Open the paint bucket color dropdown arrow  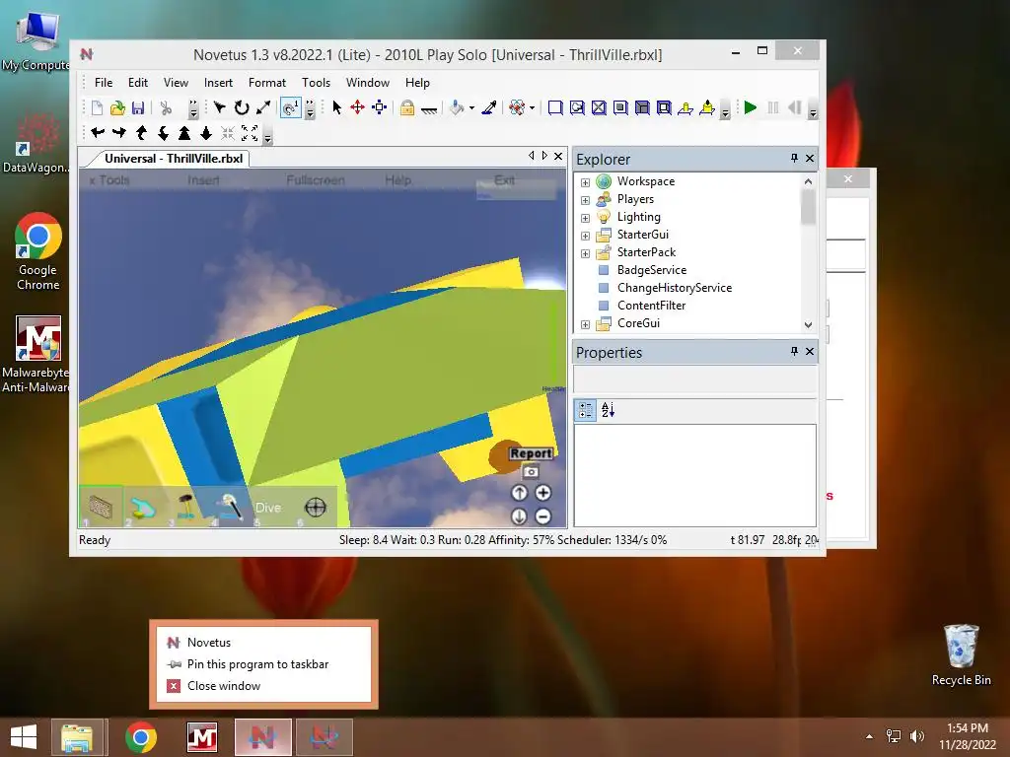tap(471, 108)
